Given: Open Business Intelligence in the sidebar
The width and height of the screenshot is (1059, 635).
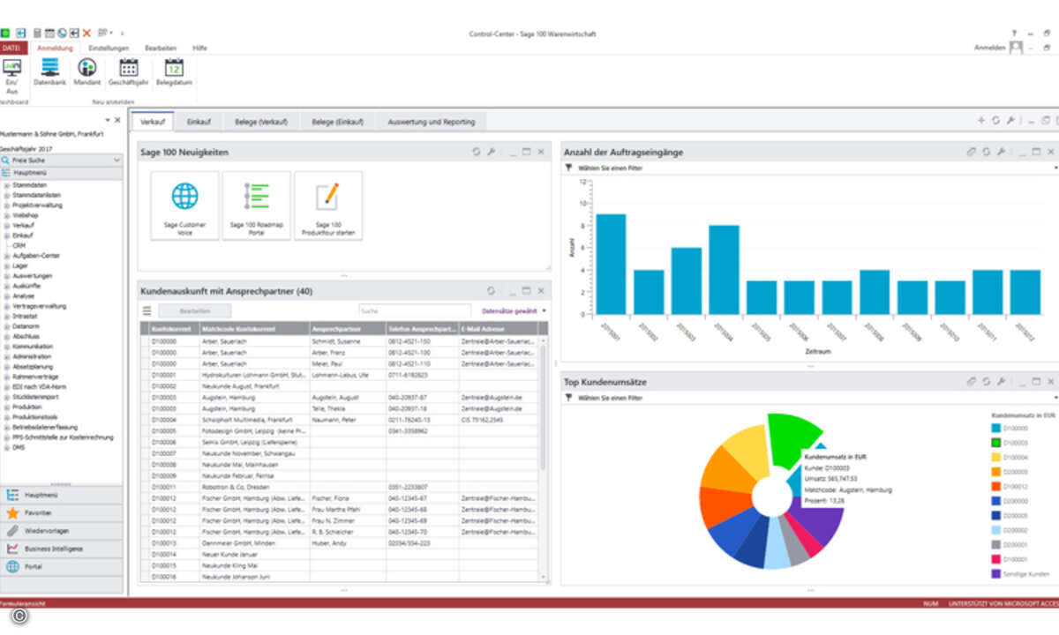Looking at the screenshot, I should 54,549.
